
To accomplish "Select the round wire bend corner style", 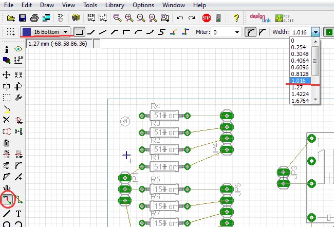I will point(251,32).
